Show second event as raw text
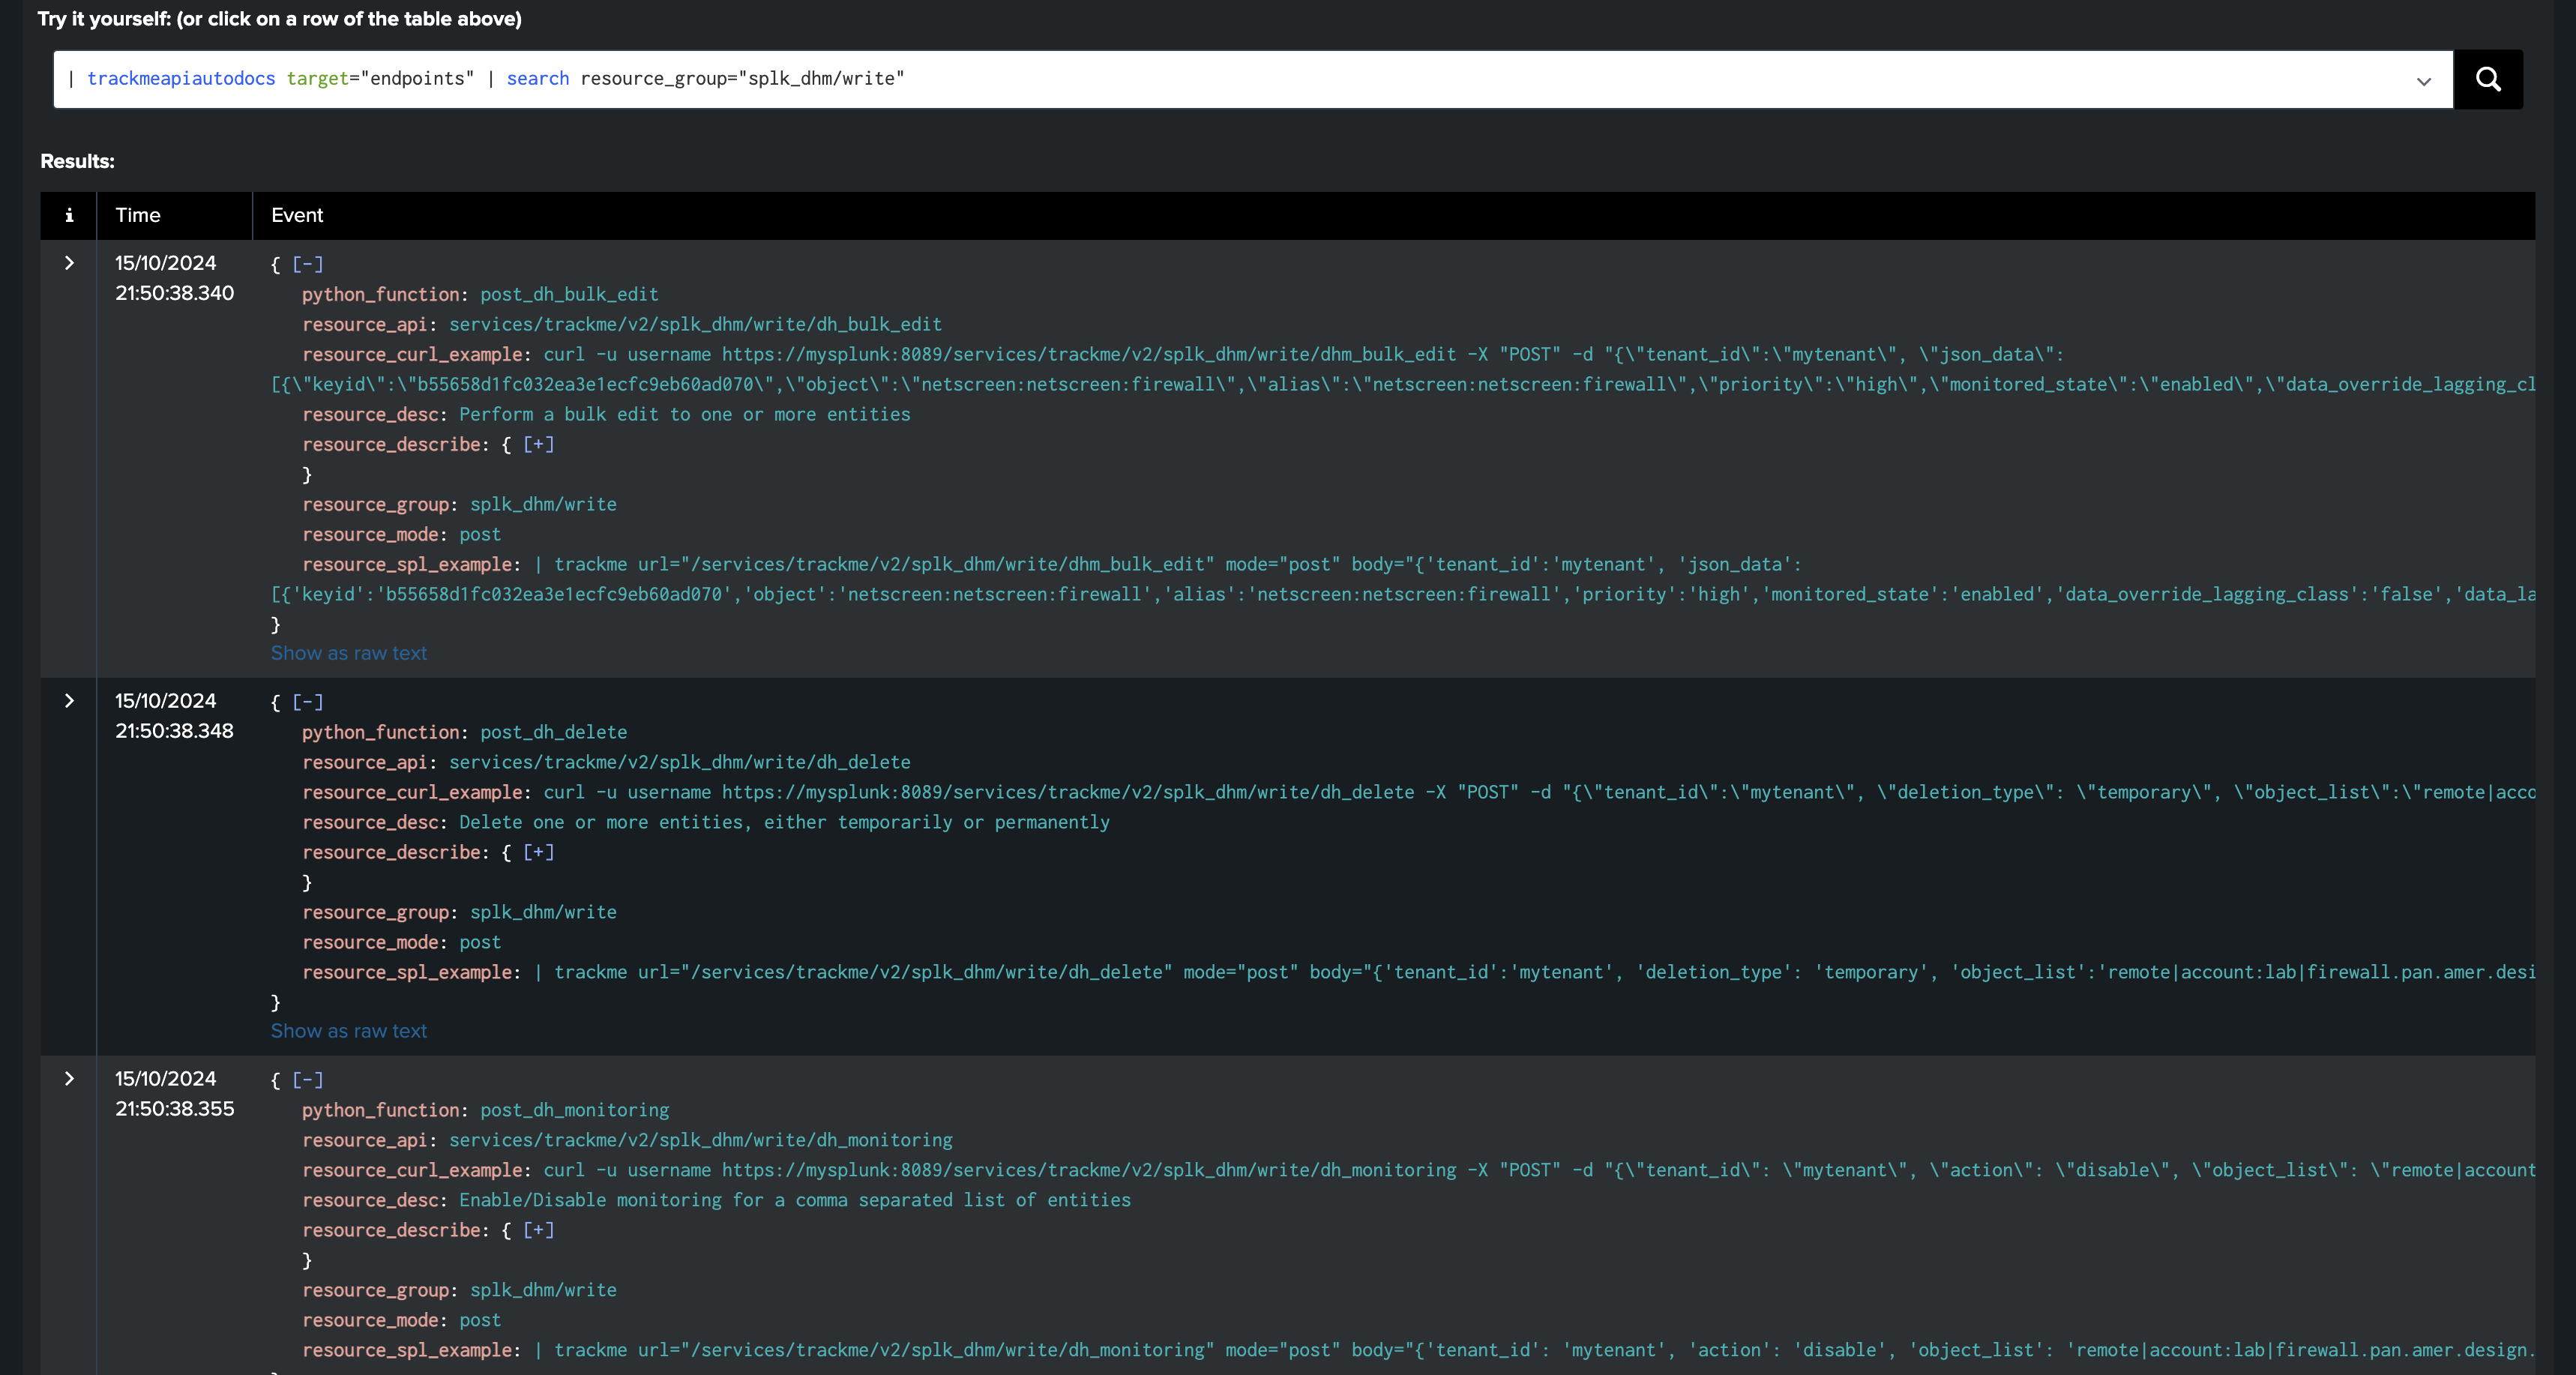 [348, 1031]
